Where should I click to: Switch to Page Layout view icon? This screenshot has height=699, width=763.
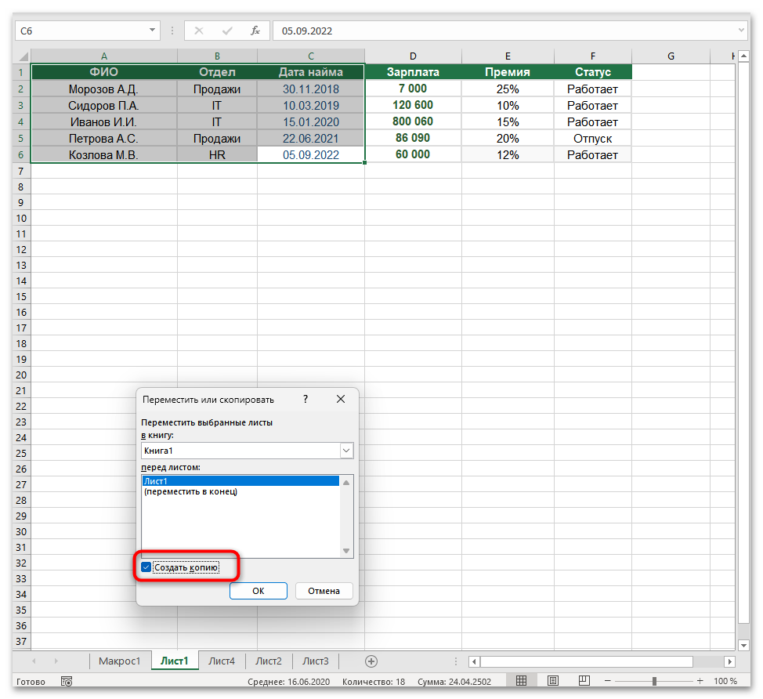click(552, 680)
